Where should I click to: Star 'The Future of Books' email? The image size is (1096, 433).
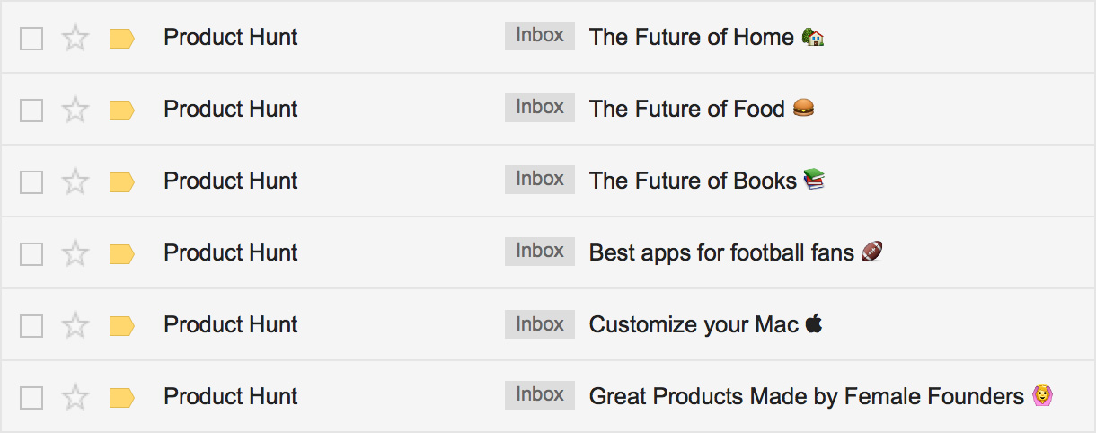point(76,181)
